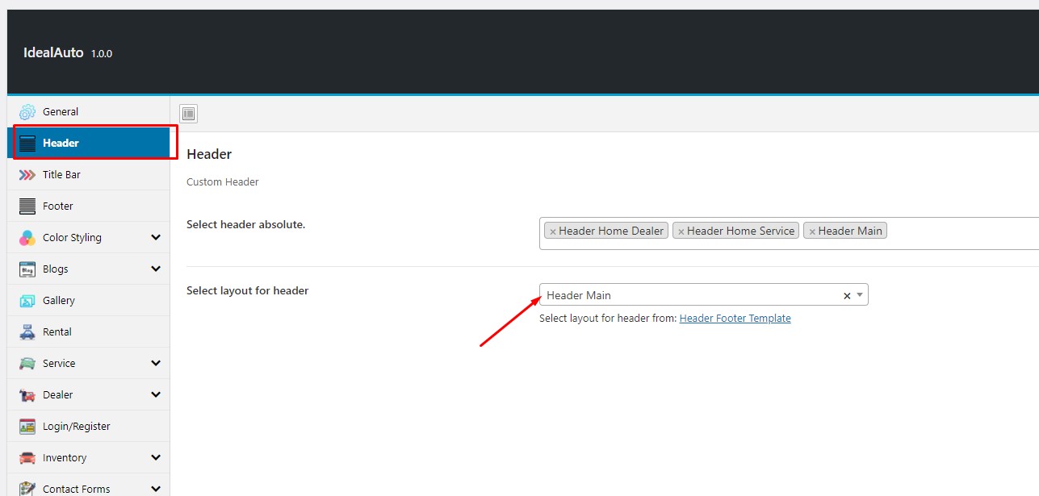Click inside the header absolute multi-select field
Image resolution: width=1039 pixels, height=496 pixels.
(x=961, y=232)
